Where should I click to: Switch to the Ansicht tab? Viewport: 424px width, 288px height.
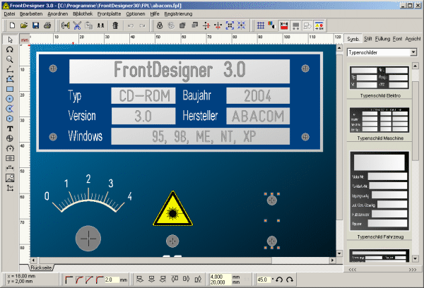pos(413,39)
